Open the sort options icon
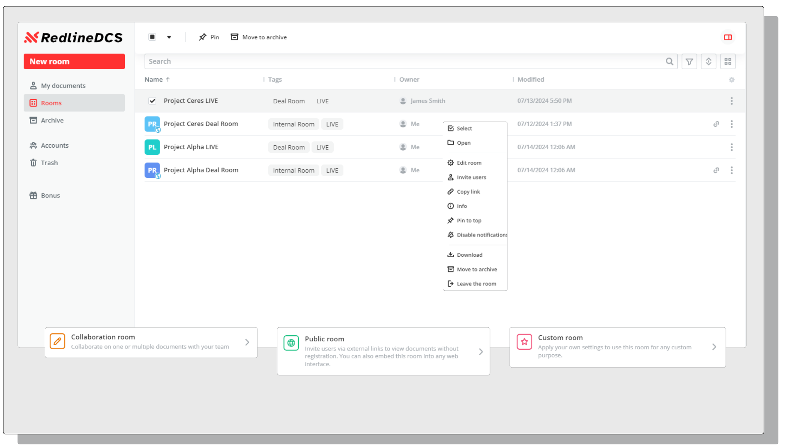 tap(709, 61)
